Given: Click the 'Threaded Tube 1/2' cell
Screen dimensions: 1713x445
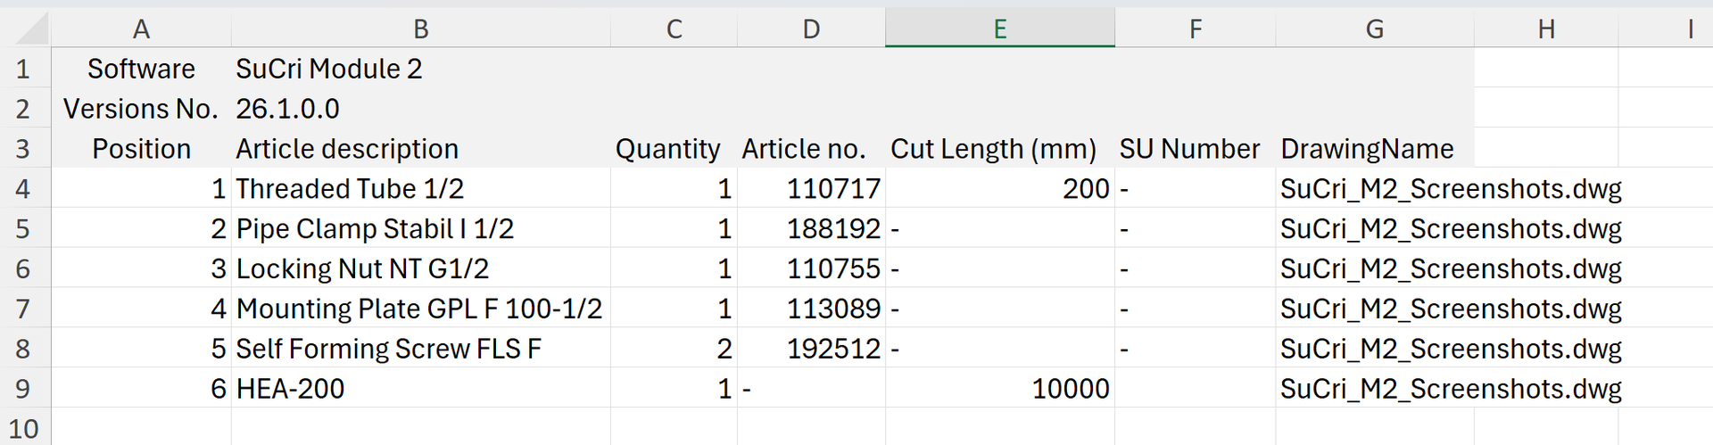Looking at the screenshot, I should point(421,189).
